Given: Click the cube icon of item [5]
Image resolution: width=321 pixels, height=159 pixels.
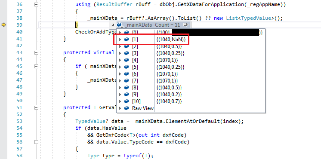Looking at the screenshot, I should 127,67.
